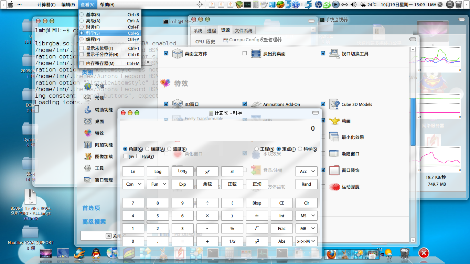Open the music note iTunes-style icon in the dock

(x=112, y=253)
